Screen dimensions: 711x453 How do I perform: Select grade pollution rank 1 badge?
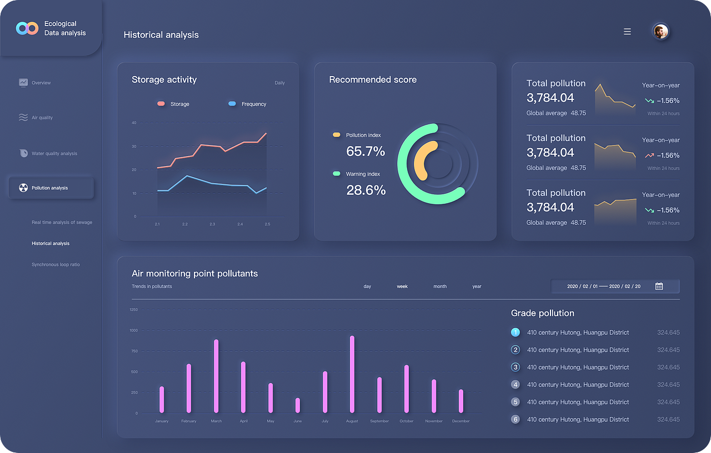coord(515,333)
